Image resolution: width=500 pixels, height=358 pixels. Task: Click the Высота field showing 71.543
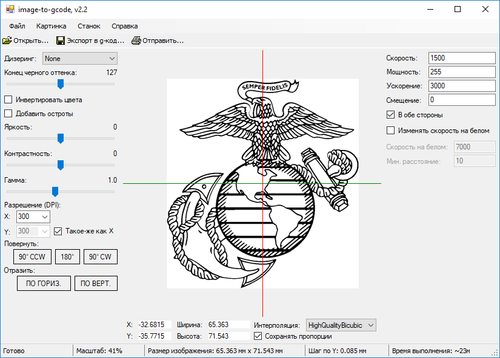(229, 336)
